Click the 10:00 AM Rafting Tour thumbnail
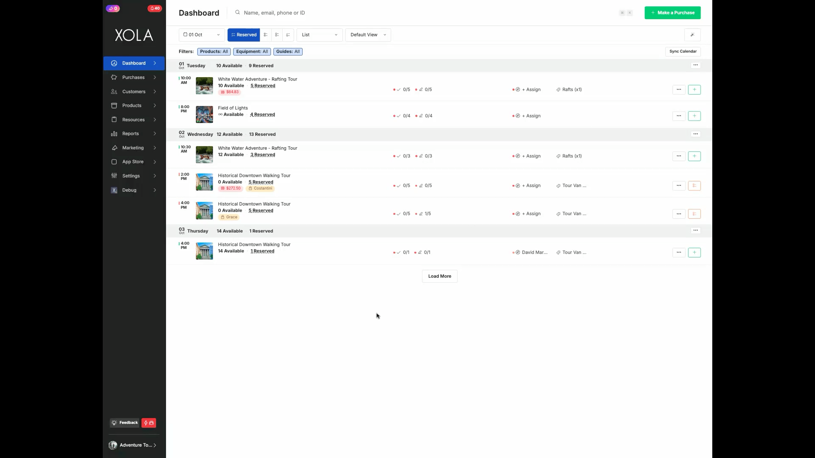Image resolution: width=815 pixels, height=458 pixels. [x=204, y=86]
